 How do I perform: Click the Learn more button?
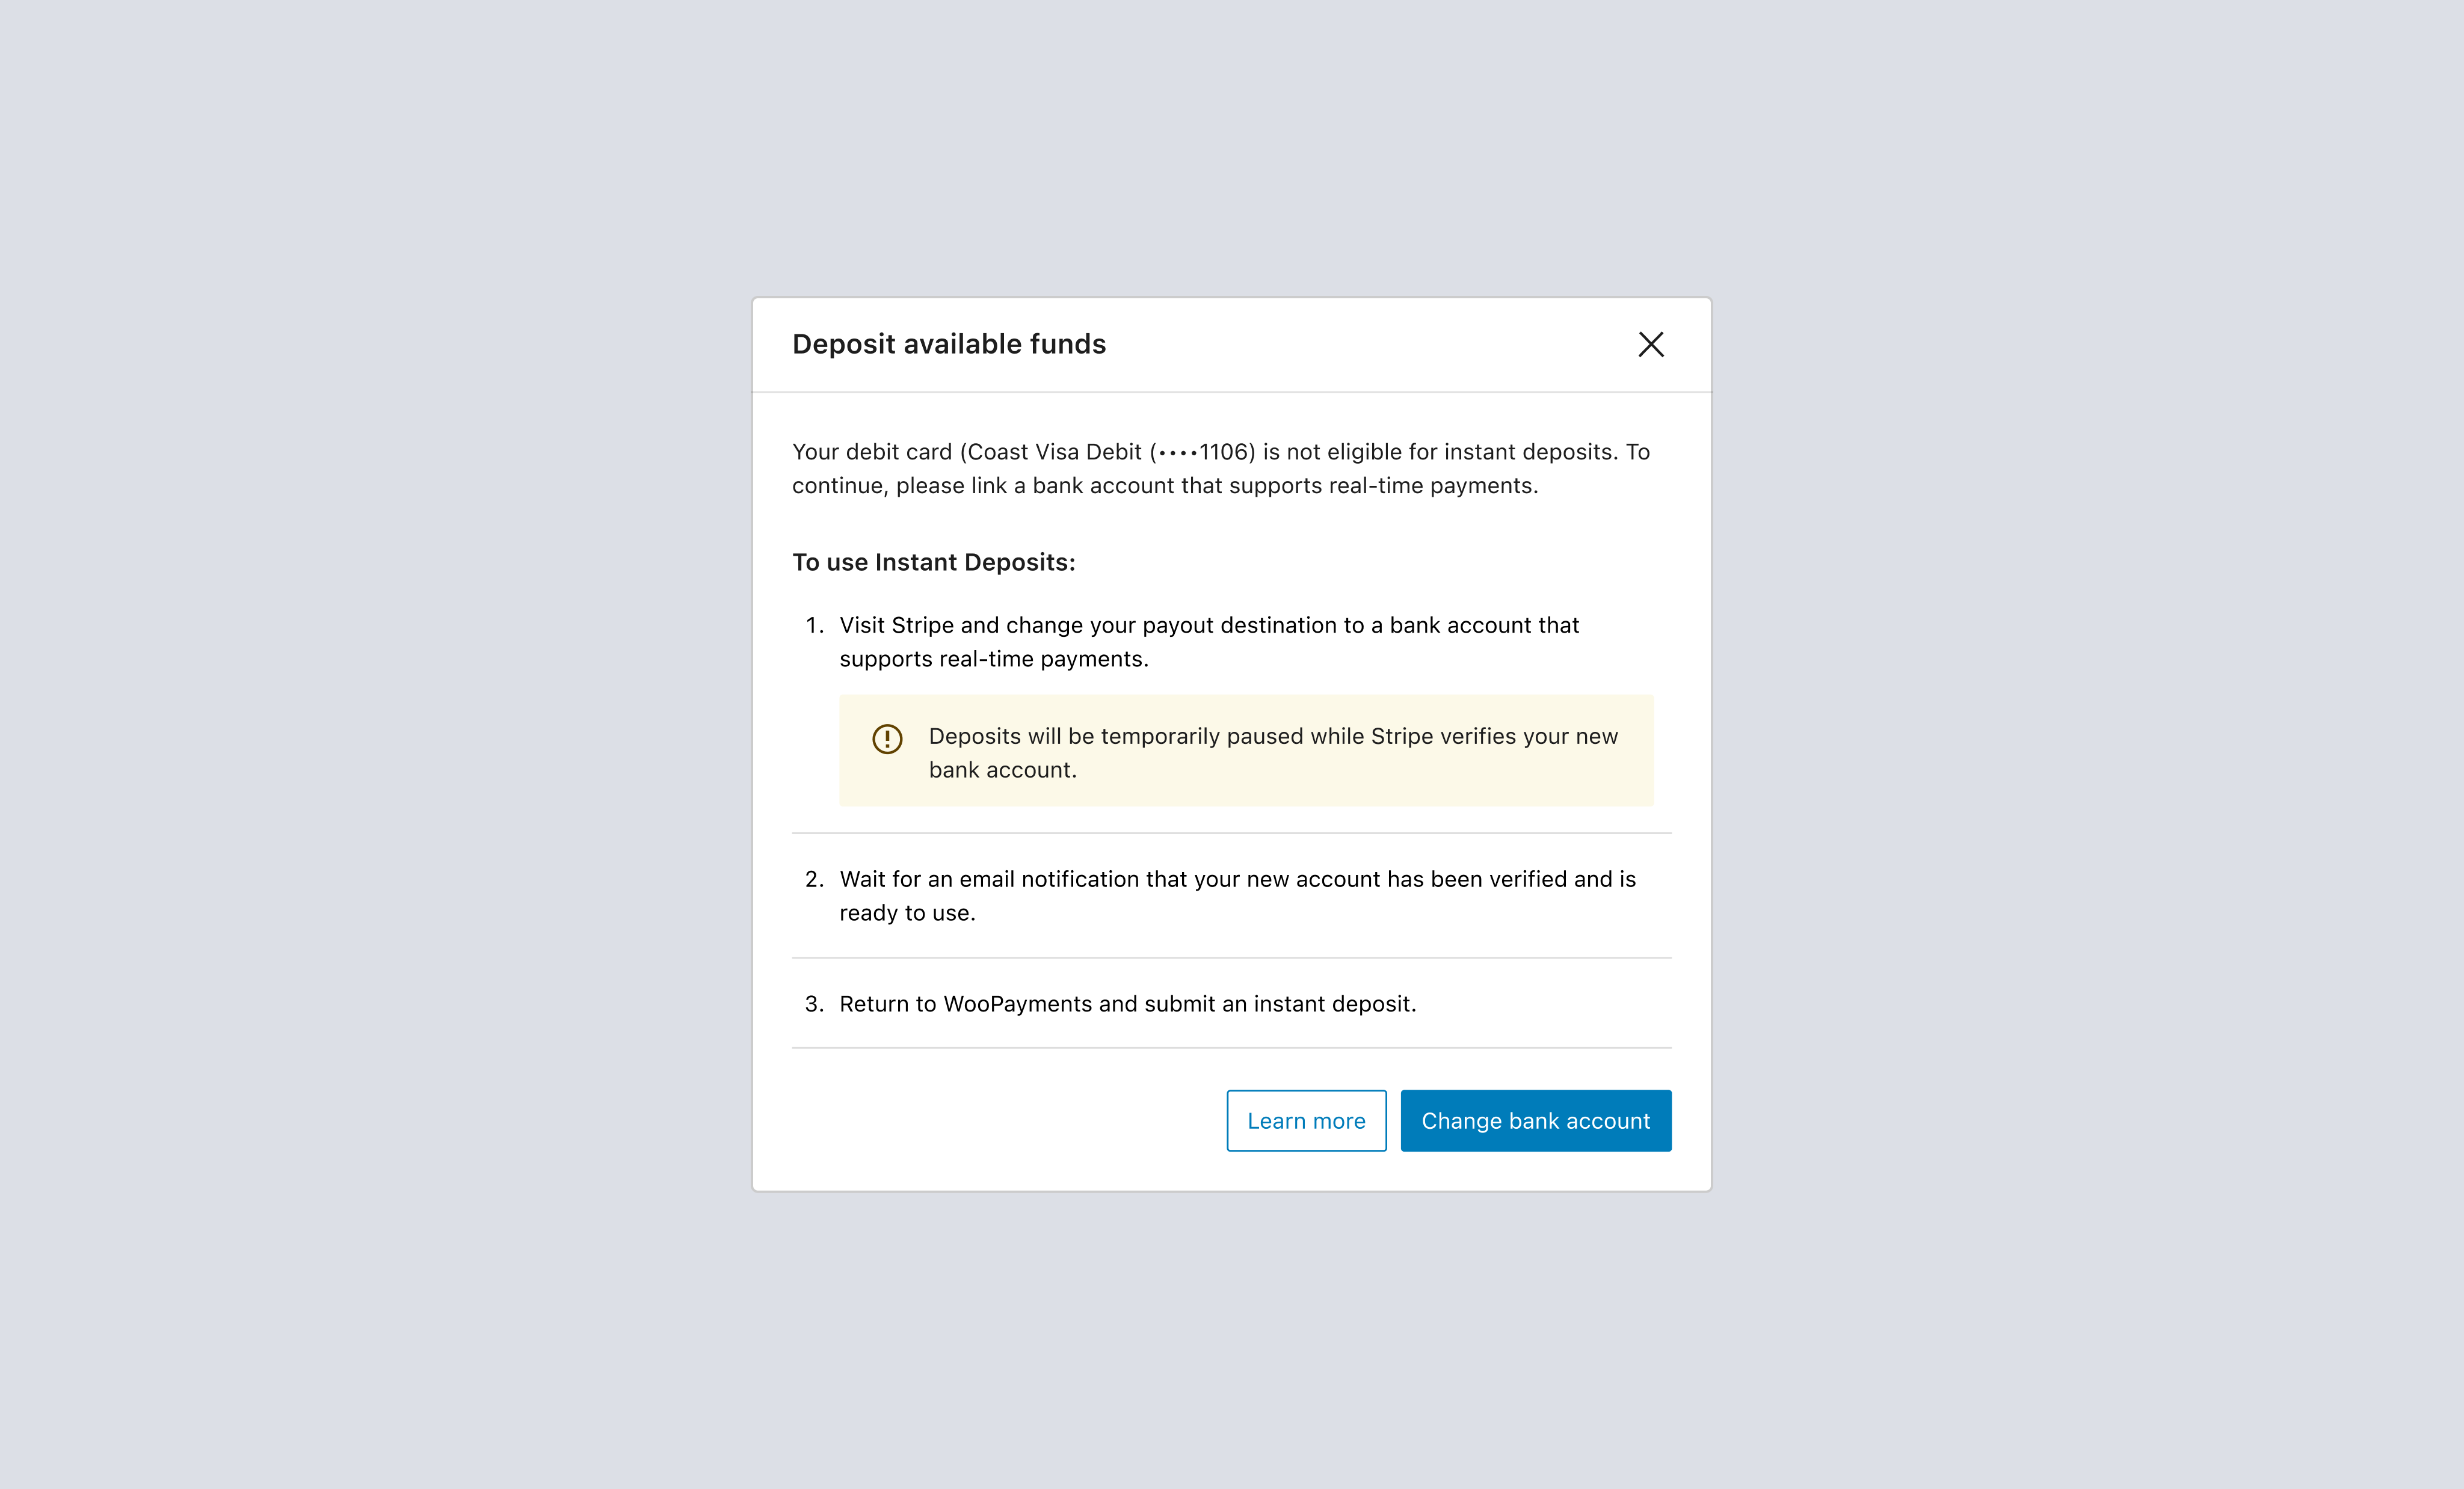(x=1306, y=1120)
